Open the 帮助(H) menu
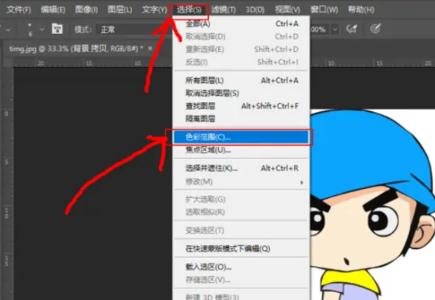435x300 pixels. (x=361, y=9)
